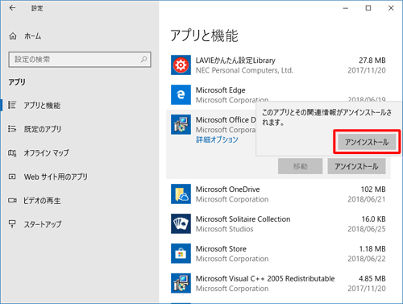
Task: Click the house icon beside ホーム
Action: pos(13,36)
